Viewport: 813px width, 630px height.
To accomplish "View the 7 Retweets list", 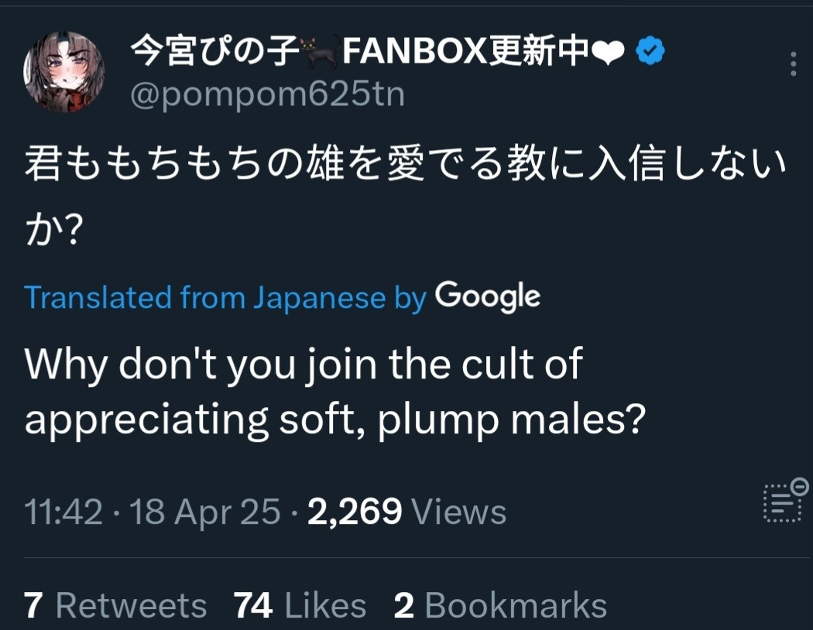I will click(x=115, y=605).
